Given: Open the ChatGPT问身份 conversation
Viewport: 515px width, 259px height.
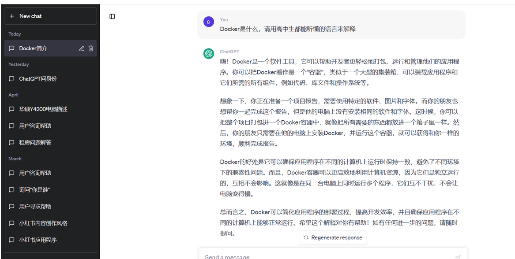Looking at the screenshot, I should pos(50,79).
